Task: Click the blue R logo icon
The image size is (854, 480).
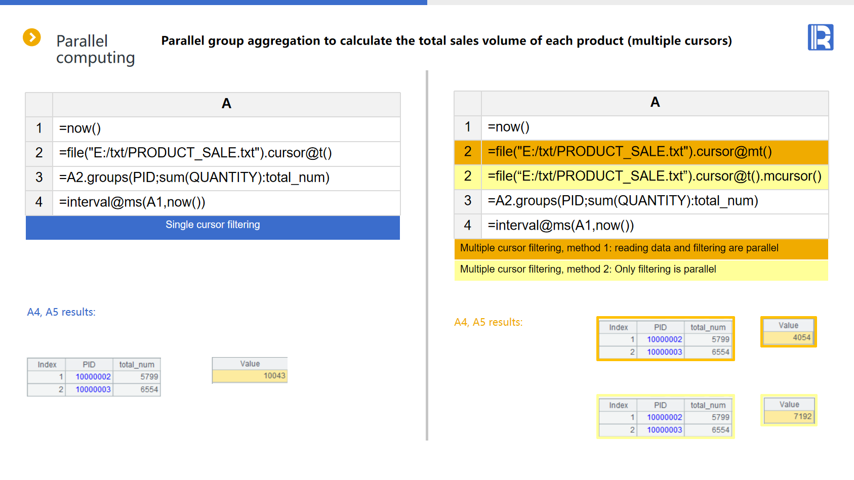Action: [820, 37]
